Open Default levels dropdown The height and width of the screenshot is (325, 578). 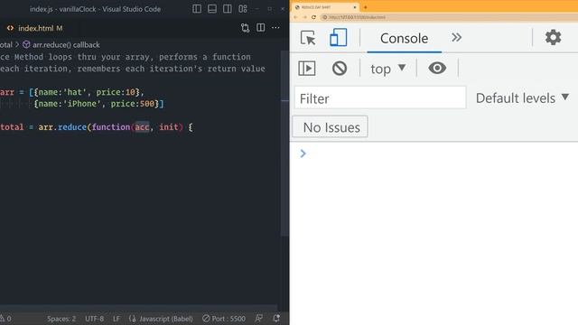pyautogui.click(x=522, y=98)
